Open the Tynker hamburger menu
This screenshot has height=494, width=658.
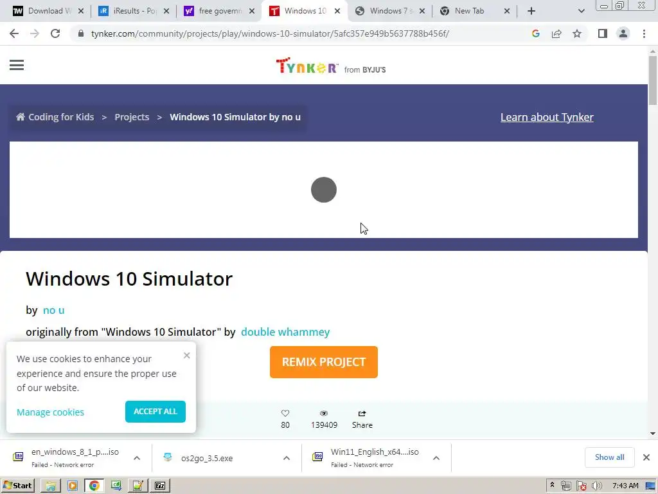17,65
